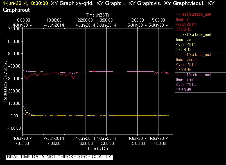This screenshot has width=226, height=165.
Task: Click the 700.00 y-axis value
Action: click(14, 29)
